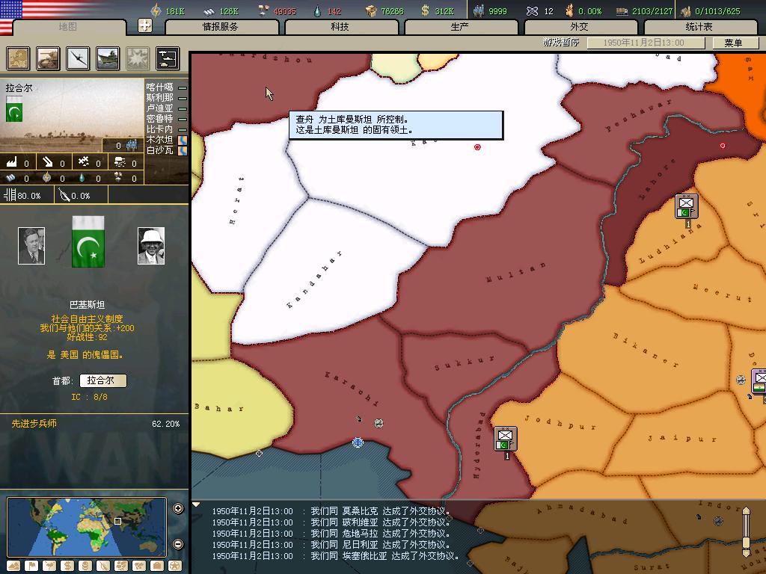Click the metal resource icon in top bar

(209, 10)
